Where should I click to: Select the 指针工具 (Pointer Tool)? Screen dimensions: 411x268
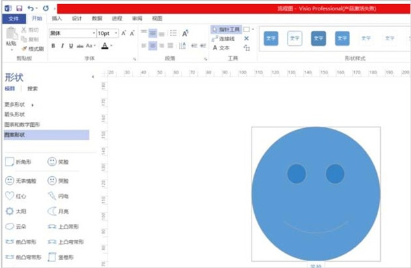(226, 29)
